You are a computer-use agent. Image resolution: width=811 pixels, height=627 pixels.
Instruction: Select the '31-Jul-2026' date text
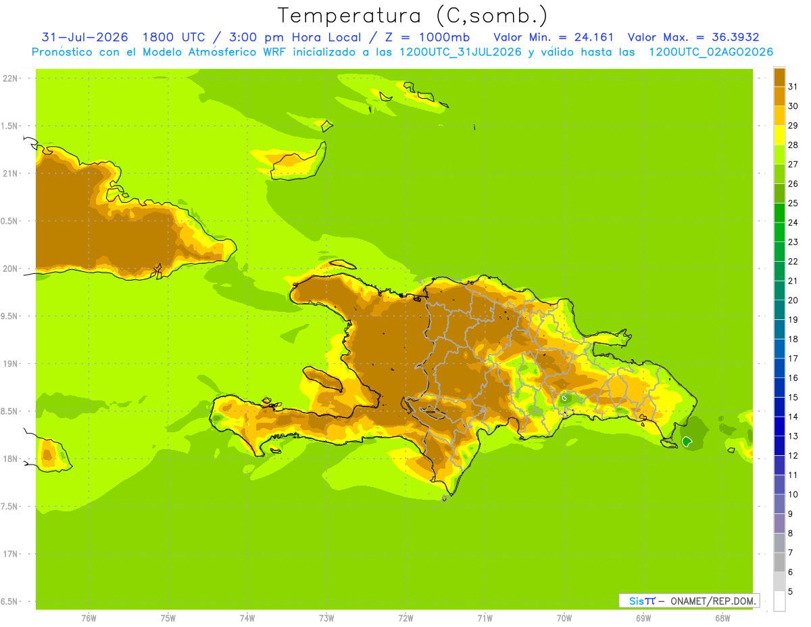(84, 37)
